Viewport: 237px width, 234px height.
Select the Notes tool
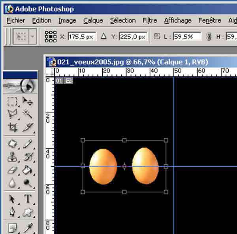tap(12, 228)
